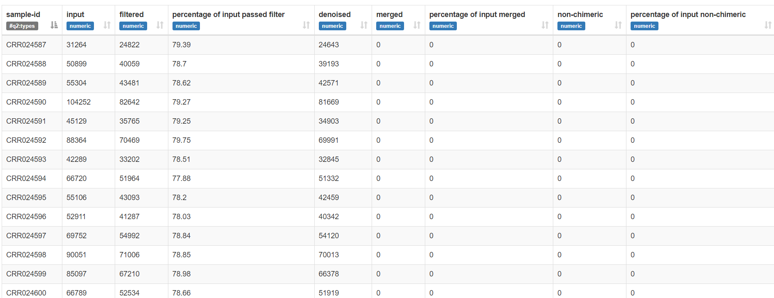
Task: Click the CRR024600 sample id
Action: (x=26, y=293)
